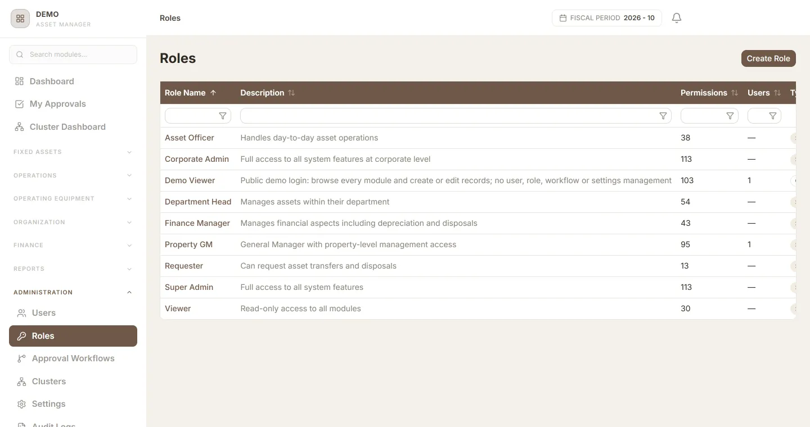Image resolution: width=810 pixels, height=427 pixels.
Task: Focus the Search modules field
Action: point(73,54)
